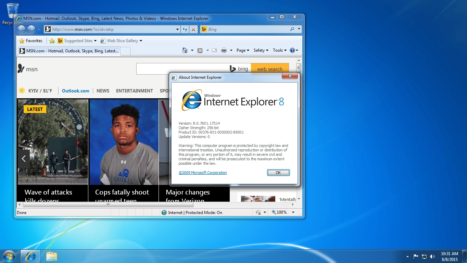The image size is (467, 263).
Task: Close the About Internet Explorer dialog
Action: click(290, 76)
